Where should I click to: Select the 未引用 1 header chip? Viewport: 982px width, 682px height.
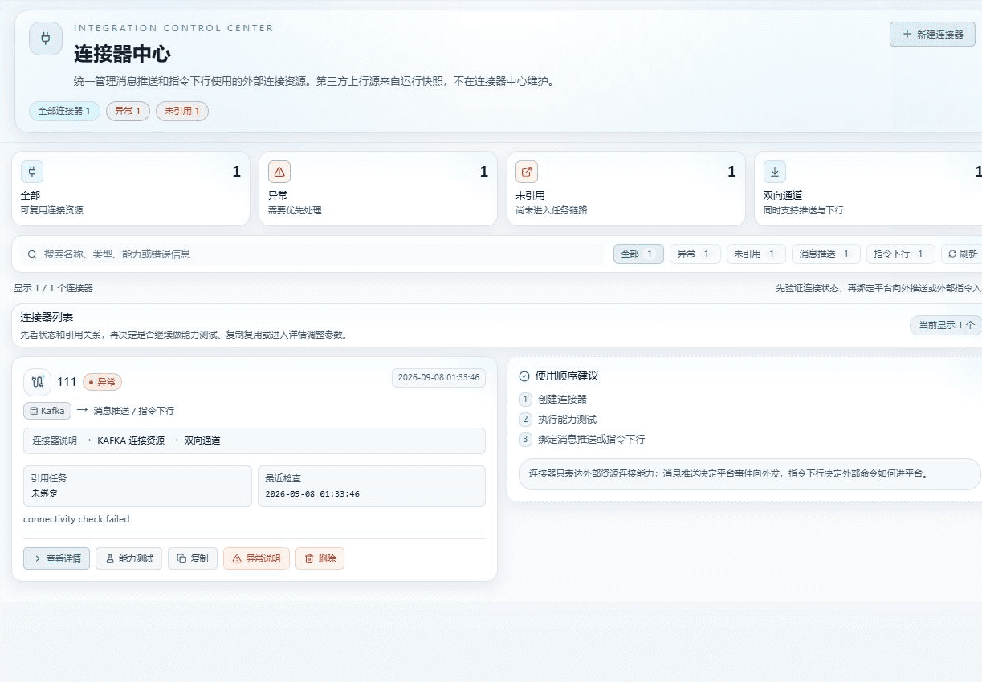pyautogui.click(x=182, y=111)
